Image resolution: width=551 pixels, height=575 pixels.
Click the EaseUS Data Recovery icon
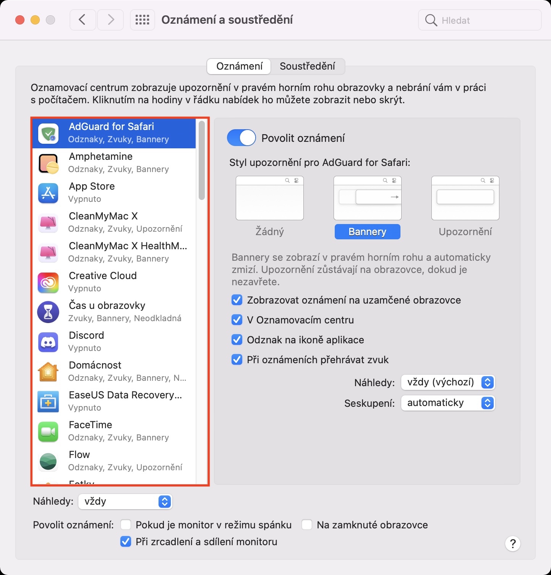coord(48,402)
